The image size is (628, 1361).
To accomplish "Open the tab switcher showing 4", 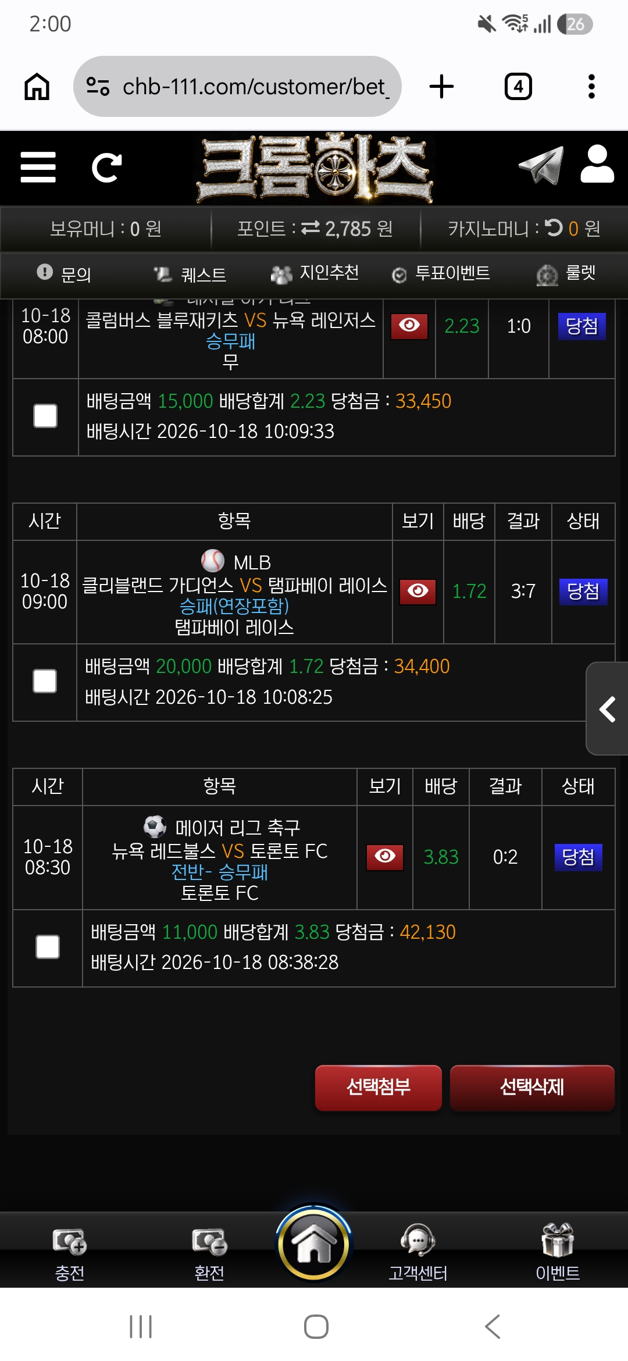I will point(518,87).
